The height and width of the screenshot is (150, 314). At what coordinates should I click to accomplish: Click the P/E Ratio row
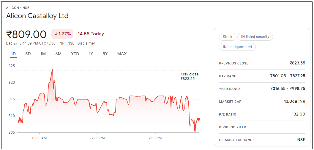262,114
